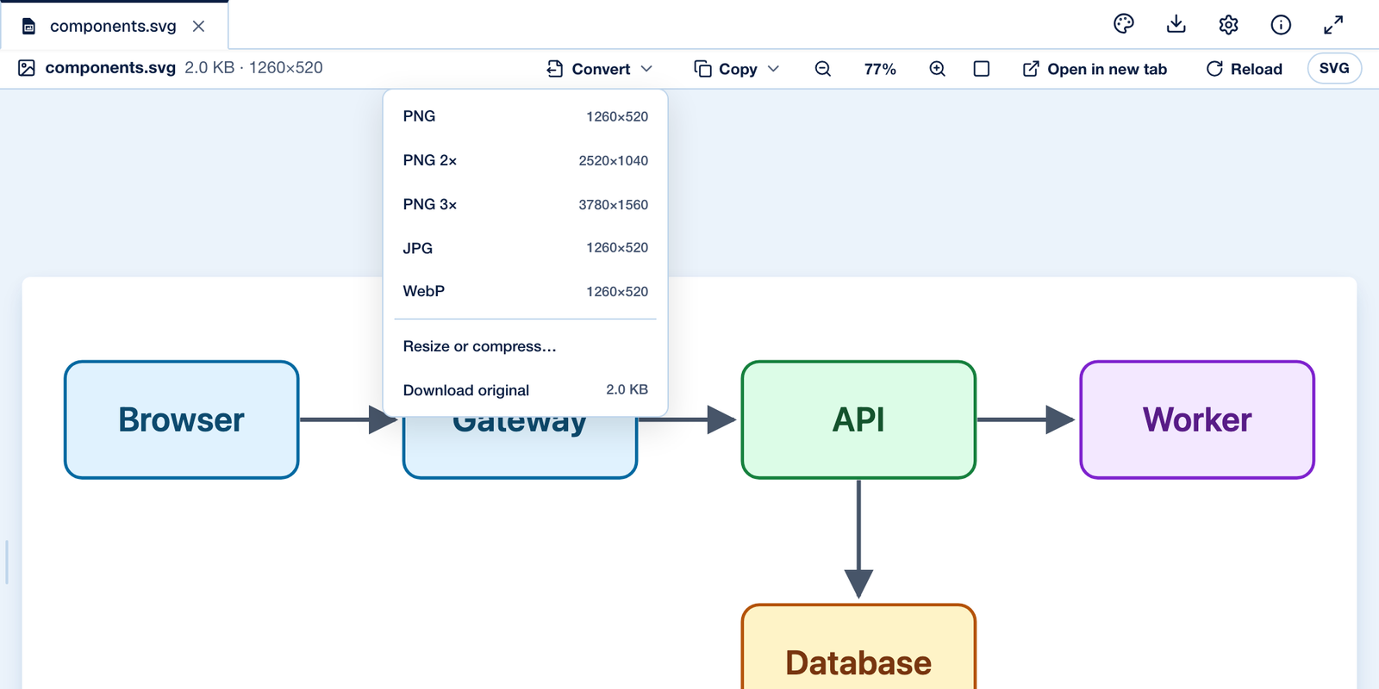Image resolution: width=1379 pixels, height=689 pixels.
Task: Convert to PNG 2× size
Action: (x=526, y=160)
